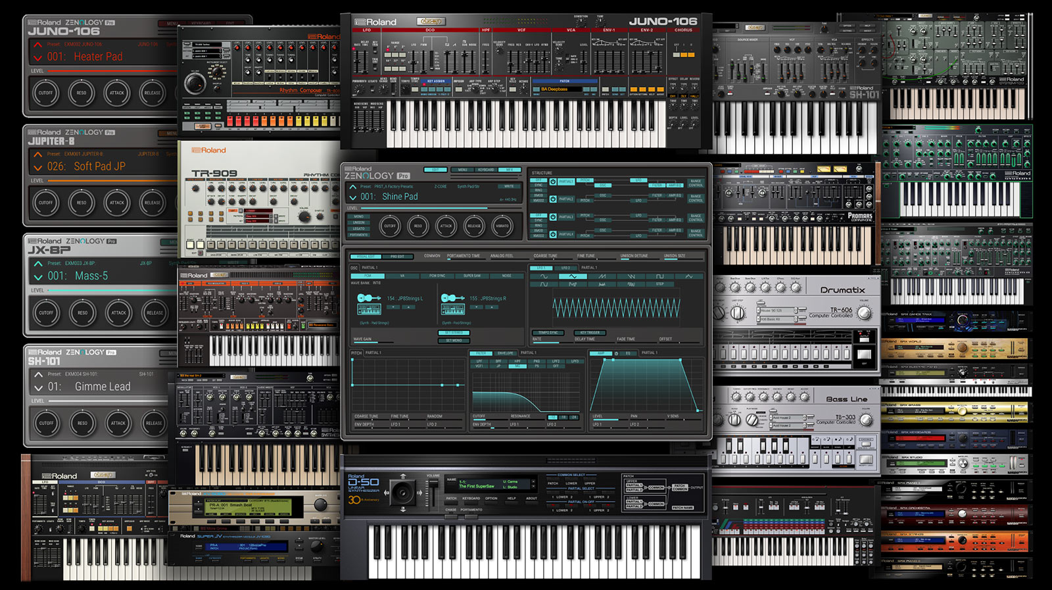
Task: Select the sine LFO waveform icon
Action: 543,276
